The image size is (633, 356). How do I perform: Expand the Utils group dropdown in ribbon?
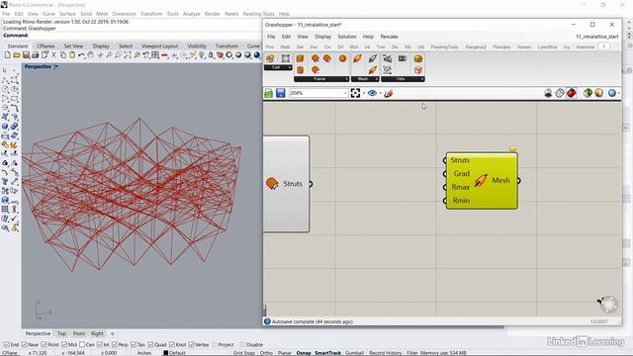[x=422, y=79]
